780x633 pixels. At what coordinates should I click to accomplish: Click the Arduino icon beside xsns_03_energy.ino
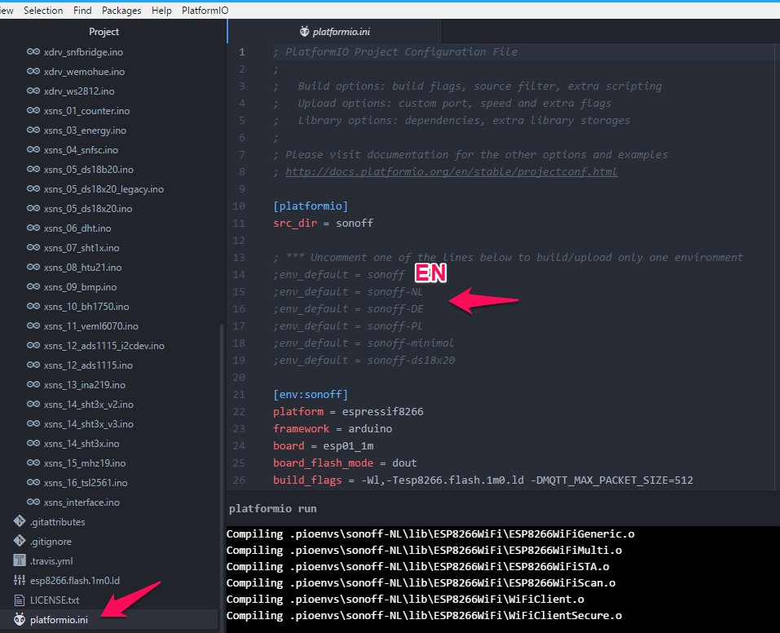(x=33, y=130)
